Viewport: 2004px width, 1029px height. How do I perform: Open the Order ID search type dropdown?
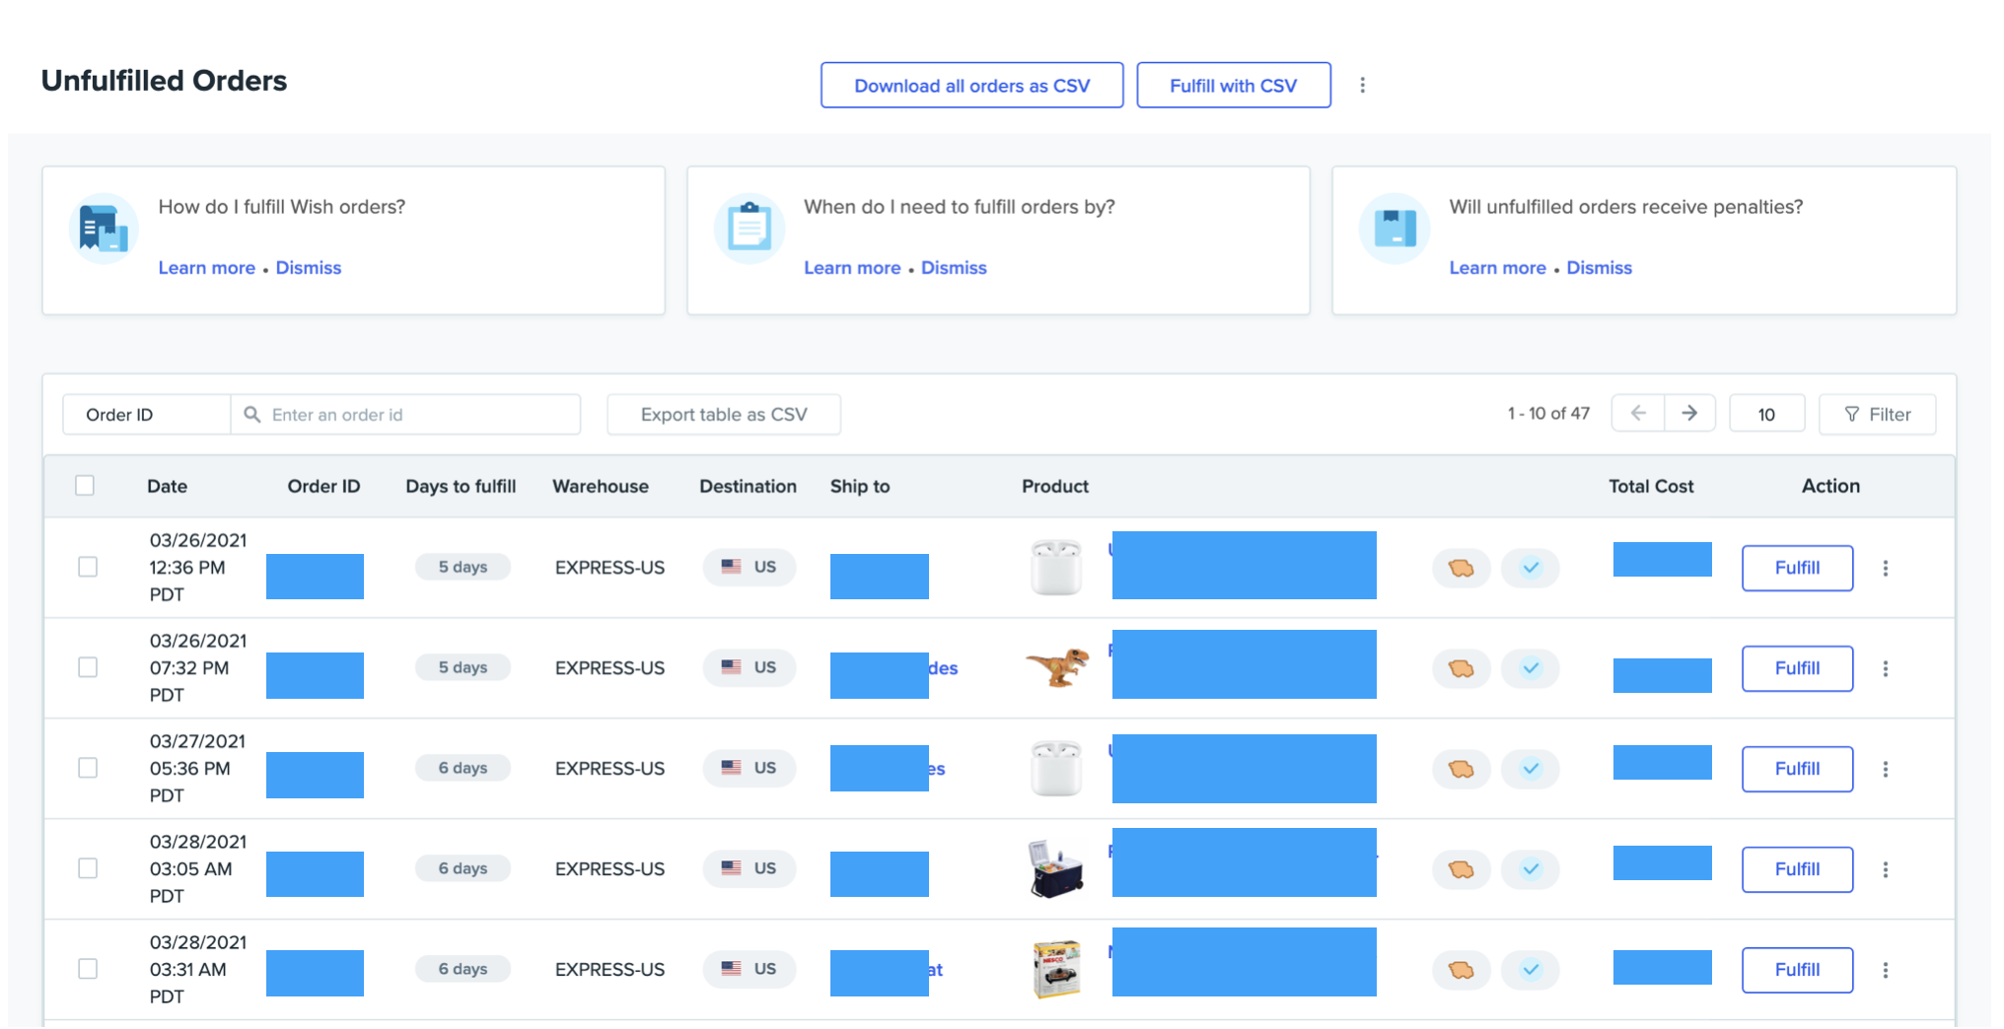tap(146, 414)
